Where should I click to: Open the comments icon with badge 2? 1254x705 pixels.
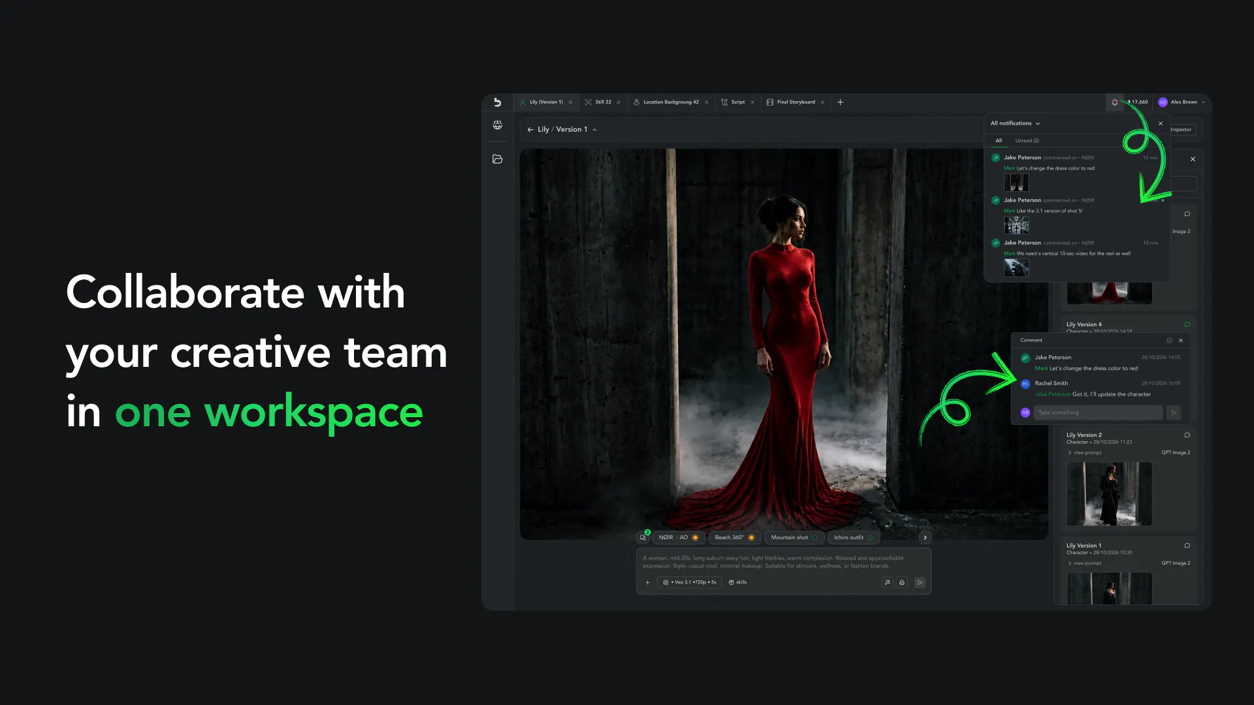tap(643, 537)
